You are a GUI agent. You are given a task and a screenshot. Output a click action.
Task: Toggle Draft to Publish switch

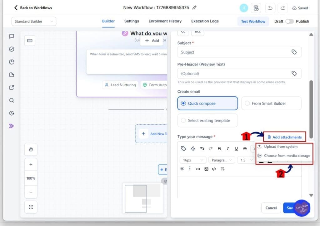tap(290, 21)
